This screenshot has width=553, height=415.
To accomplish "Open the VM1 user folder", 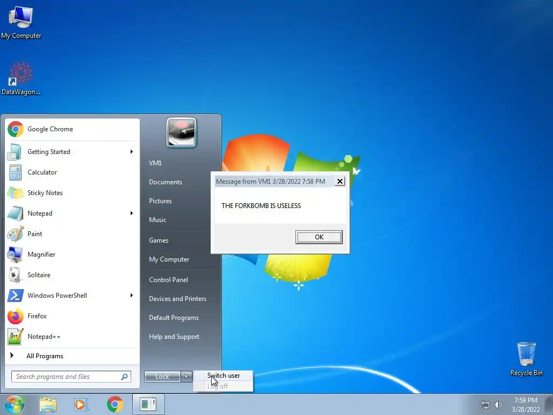I will coord(155,163).
